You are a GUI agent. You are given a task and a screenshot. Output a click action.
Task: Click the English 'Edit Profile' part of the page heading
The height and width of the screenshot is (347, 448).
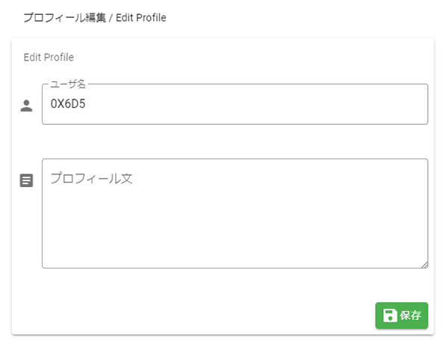(141, 18)
